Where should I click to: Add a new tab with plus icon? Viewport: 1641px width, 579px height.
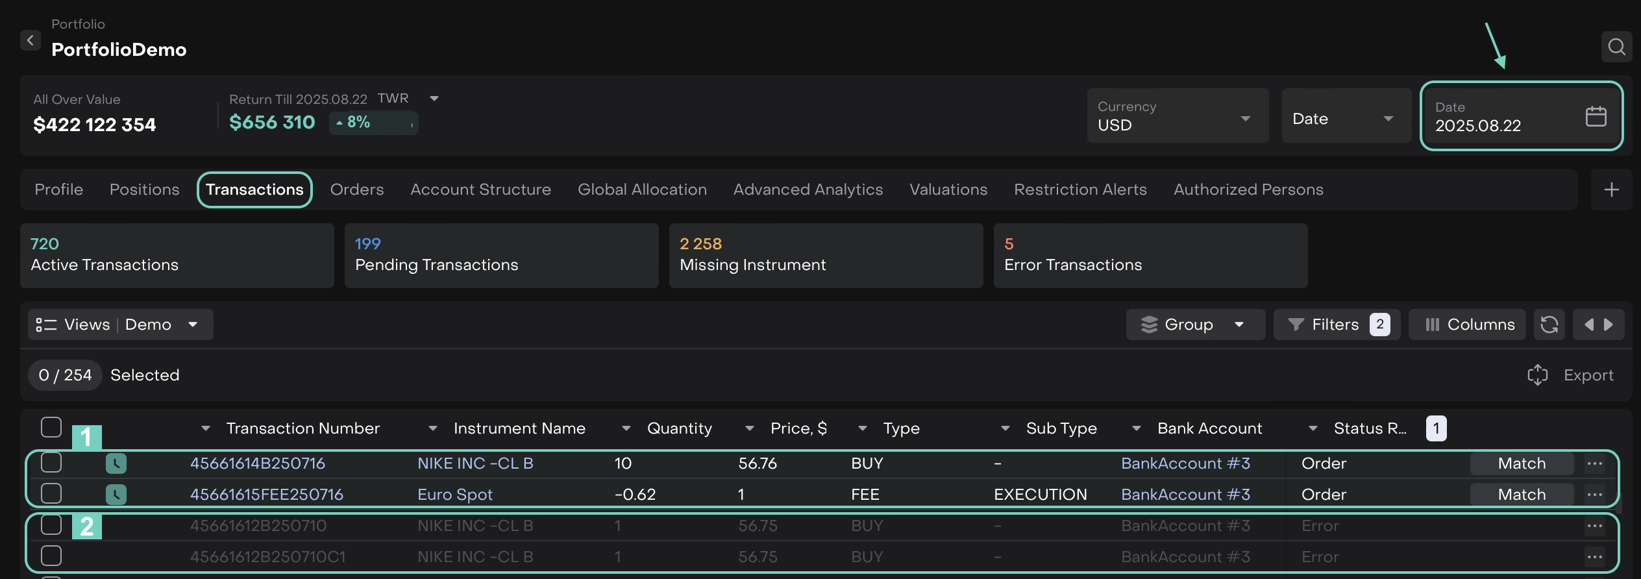tap(1611, 190)
